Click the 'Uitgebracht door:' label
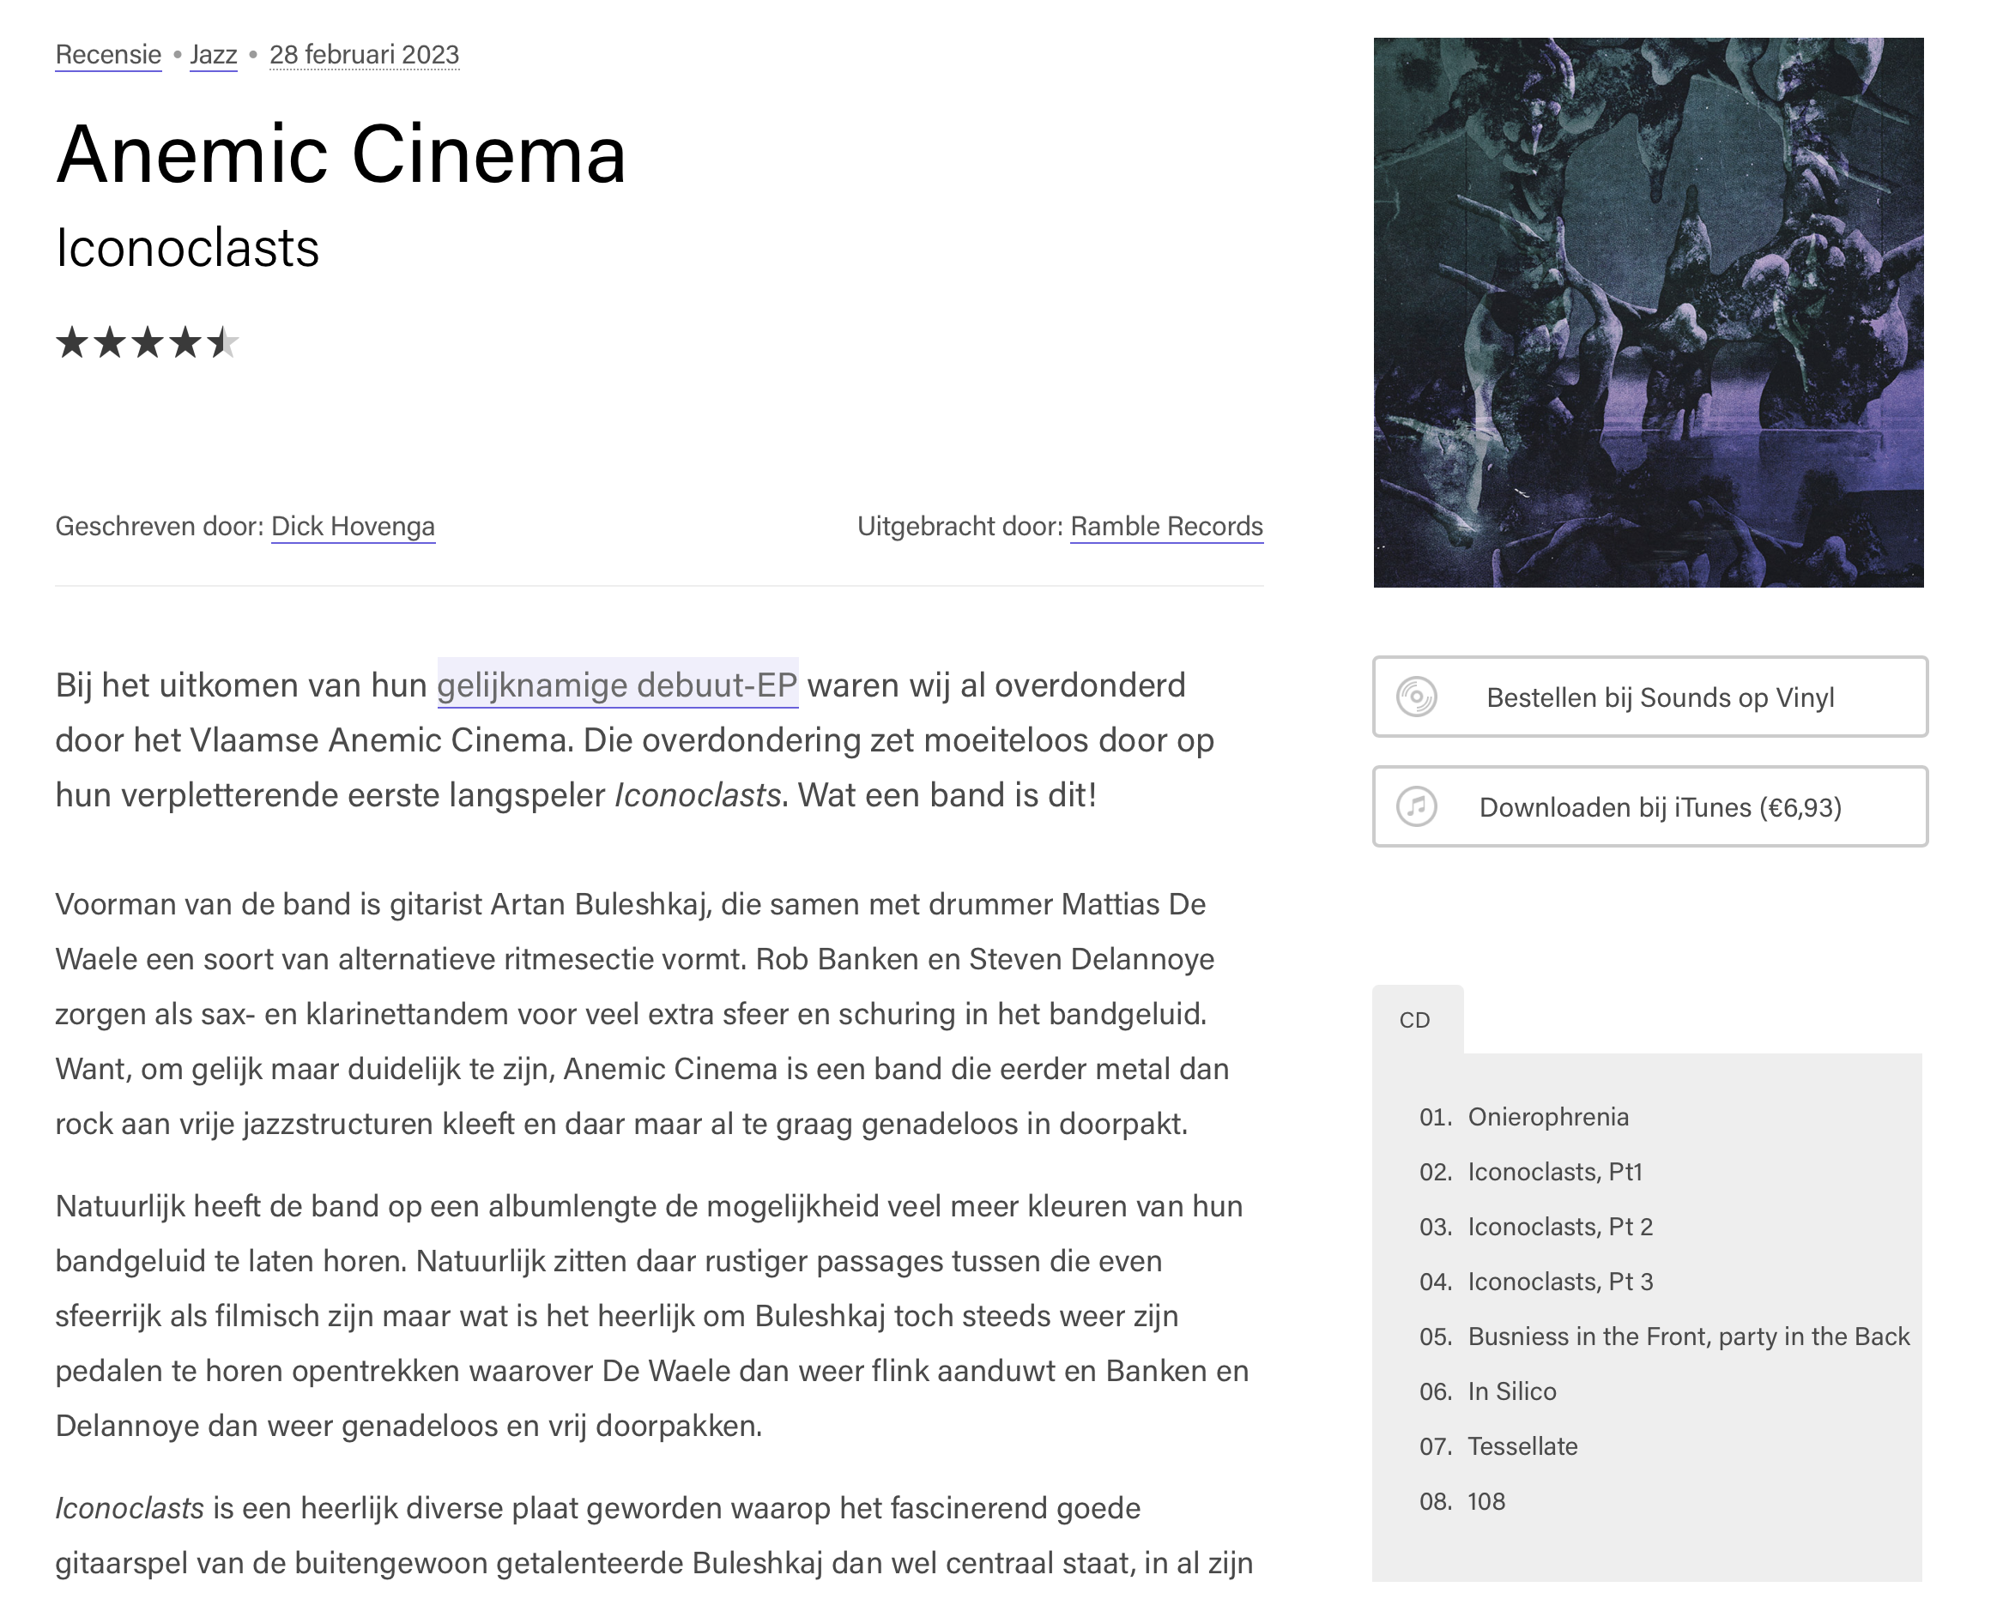 pyautogui.click(x=961, y=527)
